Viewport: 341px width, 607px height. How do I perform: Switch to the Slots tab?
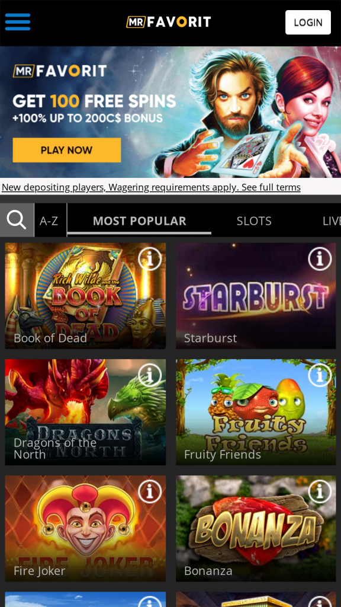(254, 221)
